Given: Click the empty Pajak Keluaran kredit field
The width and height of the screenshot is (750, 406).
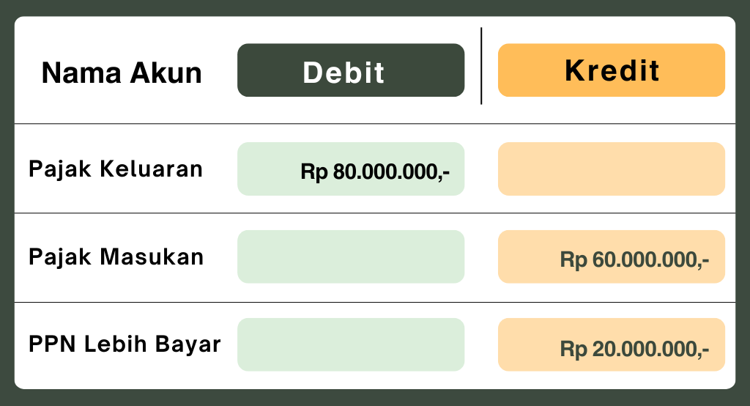Looking at the screenshot, I should coord(612,169).
